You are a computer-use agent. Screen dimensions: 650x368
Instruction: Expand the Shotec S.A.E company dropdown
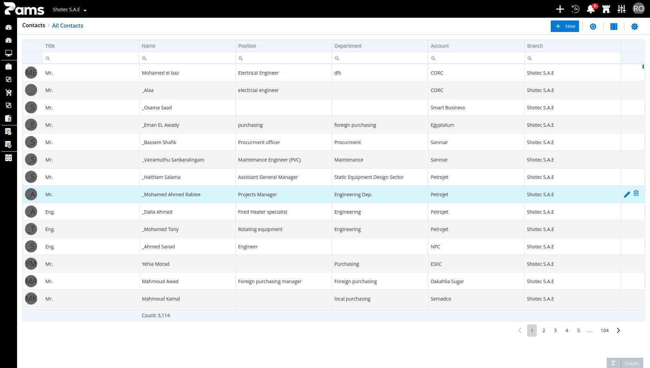70,10
